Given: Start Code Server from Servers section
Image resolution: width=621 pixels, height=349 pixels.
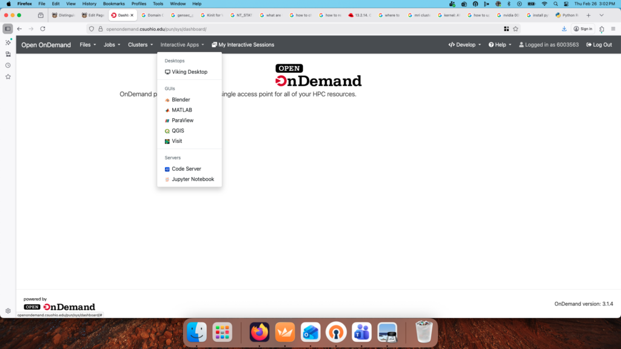Looking at the screenshot, I should (x=186, y=169).
